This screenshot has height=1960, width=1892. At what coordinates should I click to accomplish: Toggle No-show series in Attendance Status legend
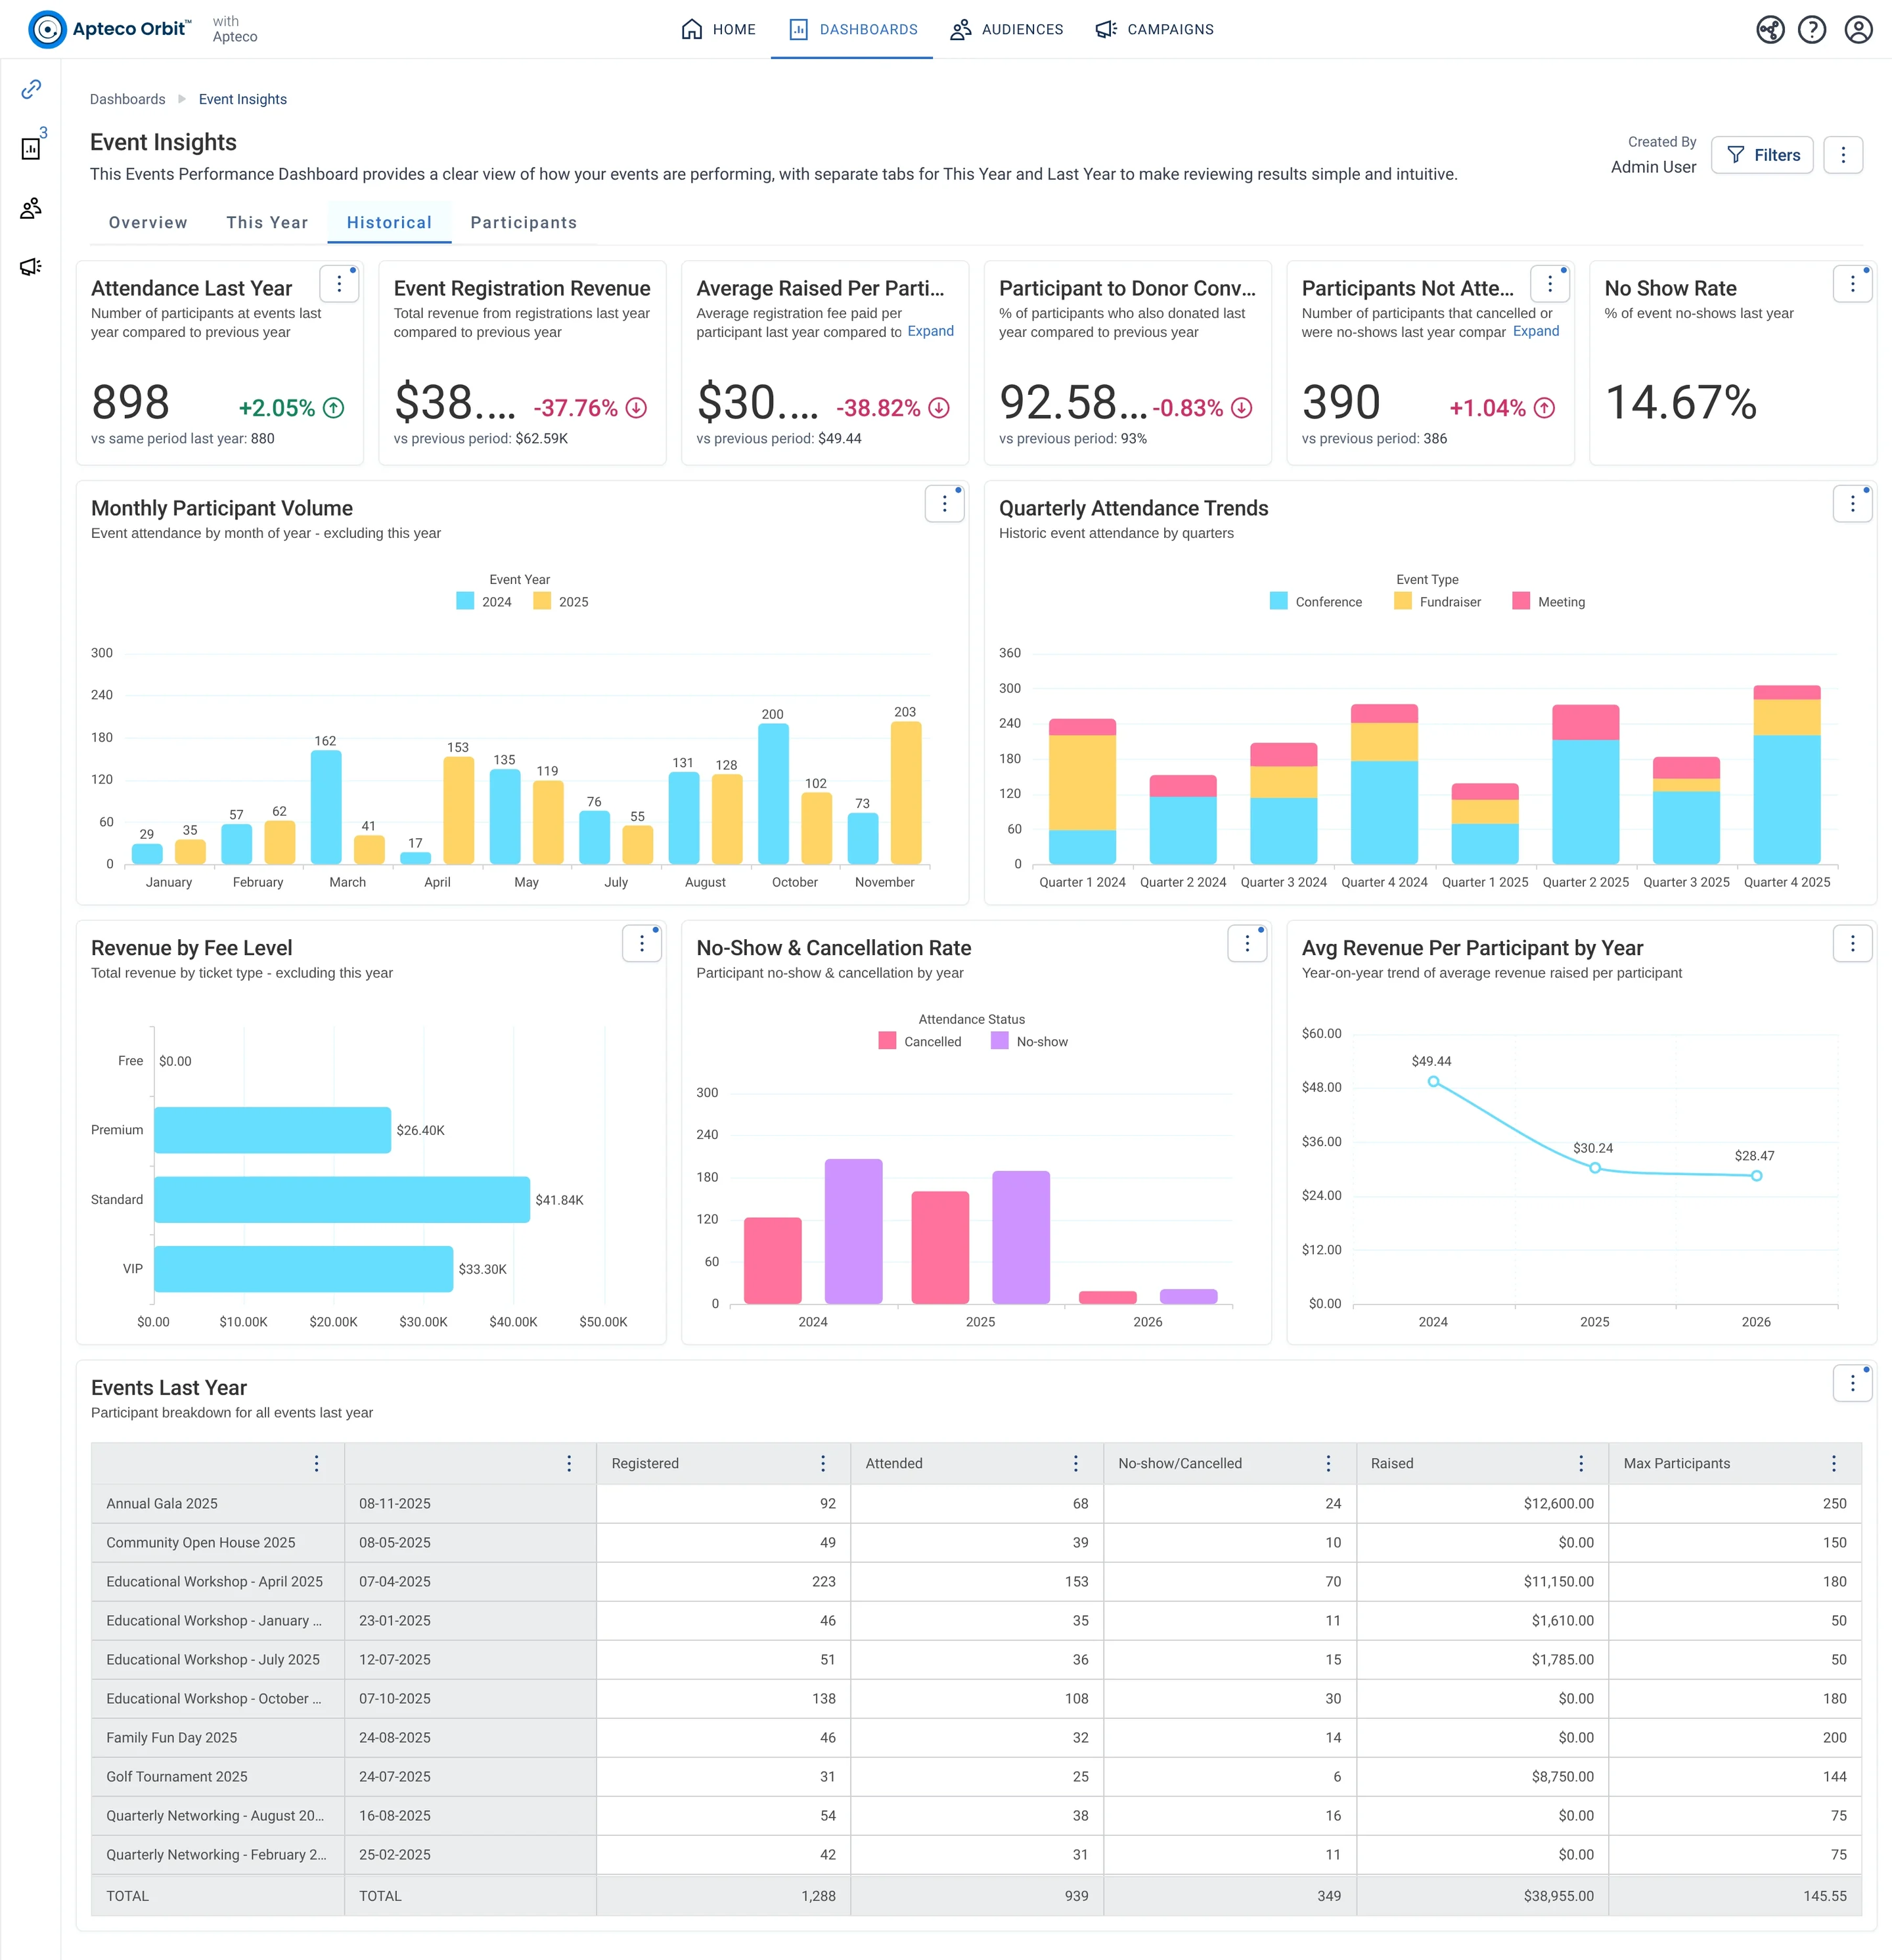(x=1029, y=1042)
